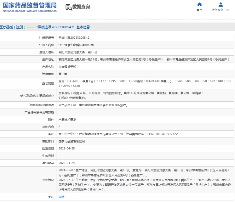Click the 适用范围/预期用途 label
This screenshot has width=235, height=202.
(42, 105)
